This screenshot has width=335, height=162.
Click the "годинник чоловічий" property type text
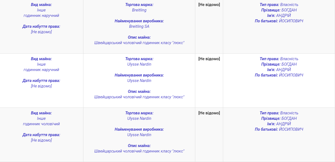[x=41, y=124]
